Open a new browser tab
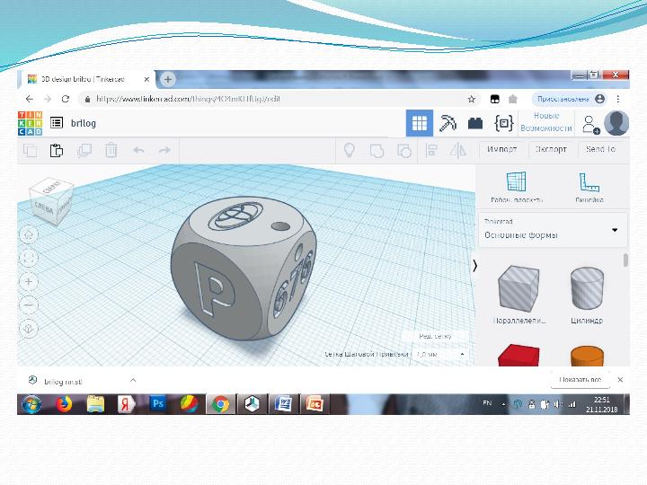 tap(168, 79)
